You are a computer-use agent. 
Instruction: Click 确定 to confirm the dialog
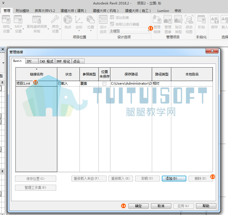(x=138, y=206)
